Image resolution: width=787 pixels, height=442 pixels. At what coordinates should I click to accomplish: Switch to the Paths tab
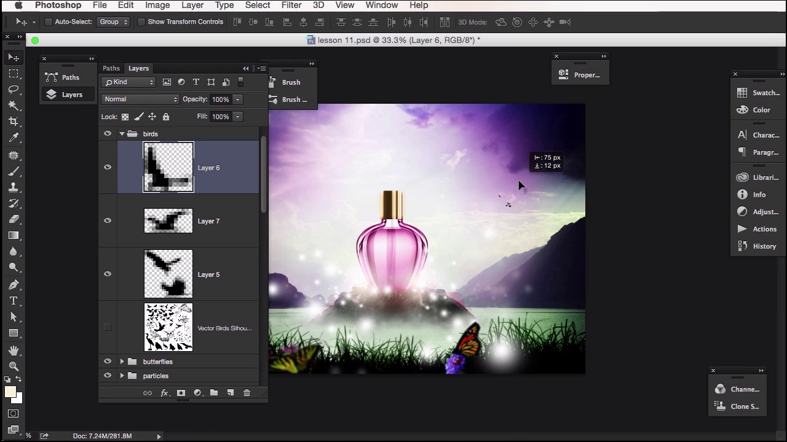(111, 68)
